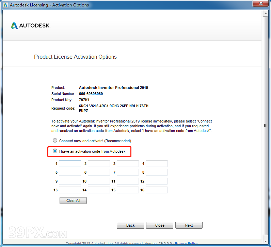The width and height of the screenshot is (271, 247).
Task: Click activation code field 10
Action: 99,181
